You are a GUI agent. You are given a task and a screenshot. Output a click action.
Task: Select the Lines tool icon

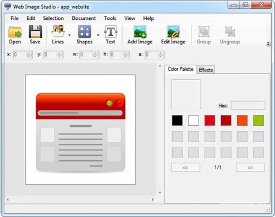pyautogui.click(x=58, y=31)
